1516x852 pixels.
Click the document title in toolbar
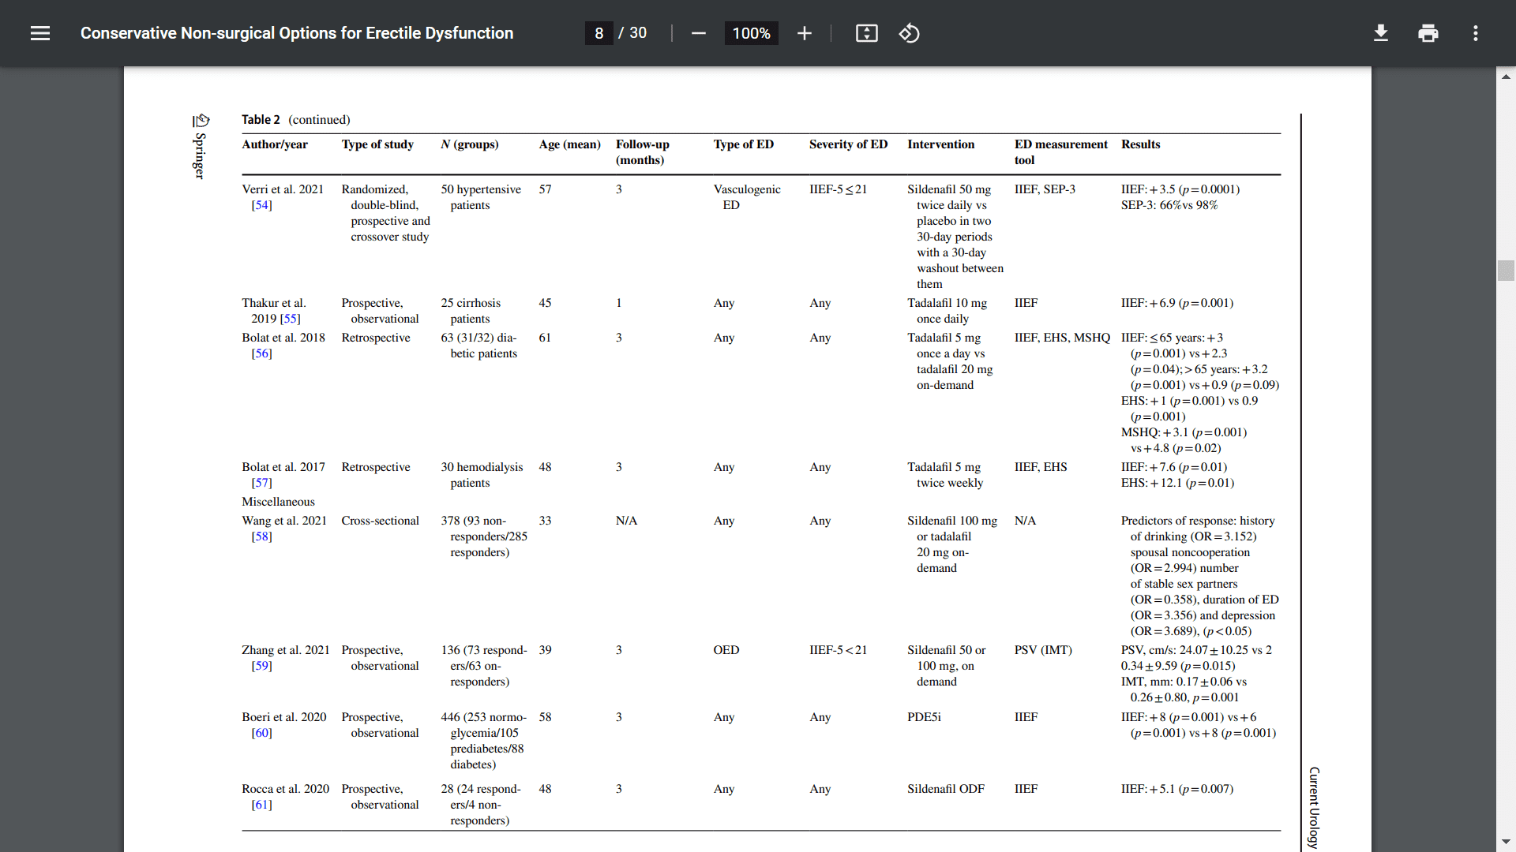297,33
